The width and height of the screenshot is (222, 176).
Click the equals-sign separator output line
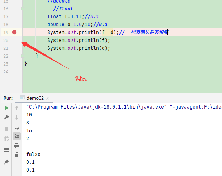[x=118, y=146]
